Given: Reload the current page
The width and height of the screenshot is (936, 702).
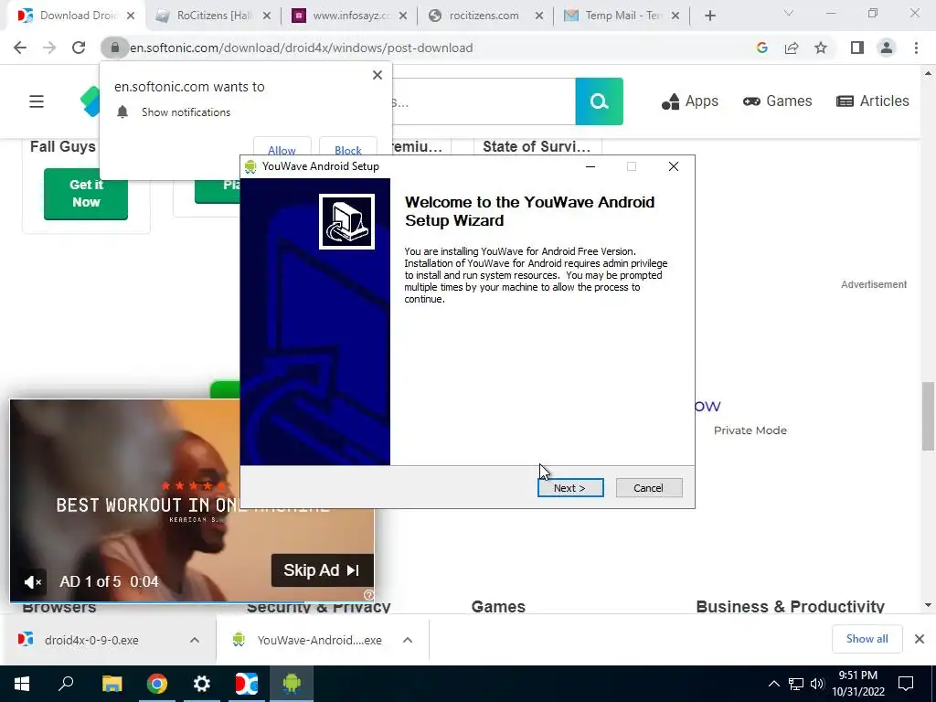Looking at the screenshot, I should [x=79, y=48].
